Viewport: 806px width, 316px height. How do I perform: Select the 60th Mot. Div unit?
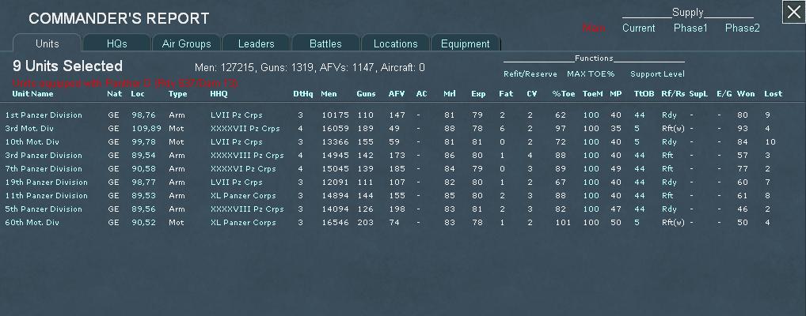pos(32,223)
